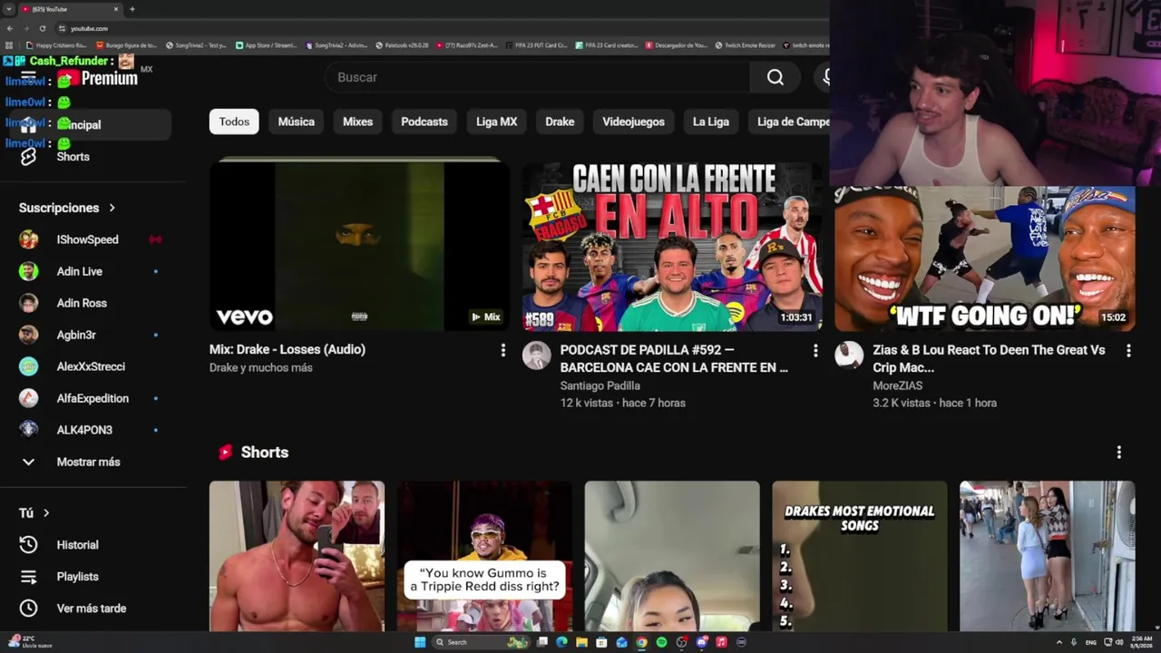Go back with the browser back arrow
The width and height of the screenshot is (1161, 653).
[x=10, y=28]
